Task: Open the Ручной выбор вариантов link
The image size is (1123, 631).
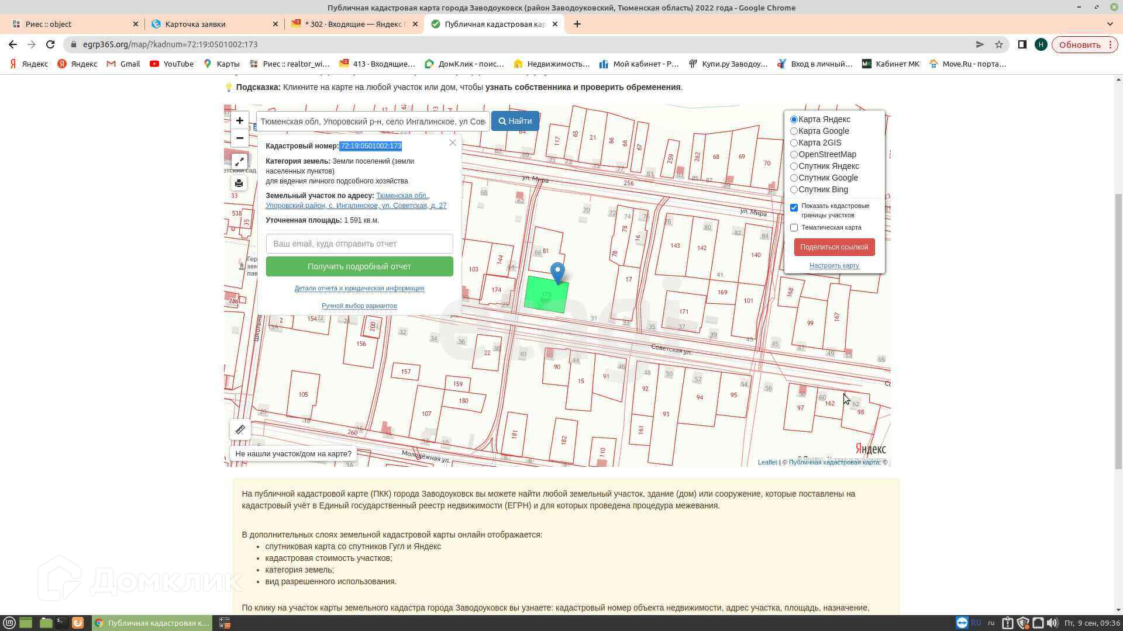Action: [x=359, y=306]
